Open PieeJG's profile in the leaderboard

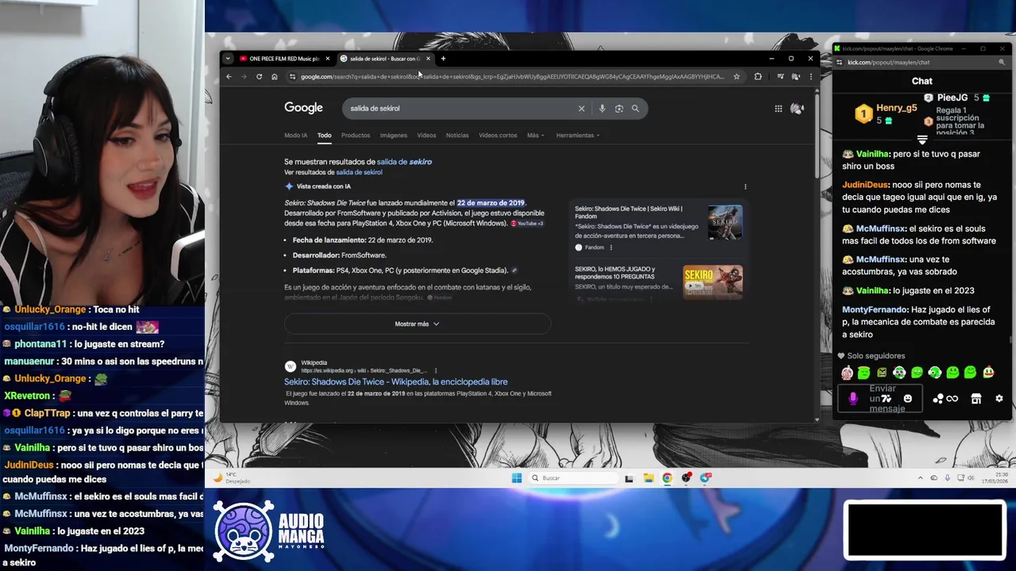(952, 98)
